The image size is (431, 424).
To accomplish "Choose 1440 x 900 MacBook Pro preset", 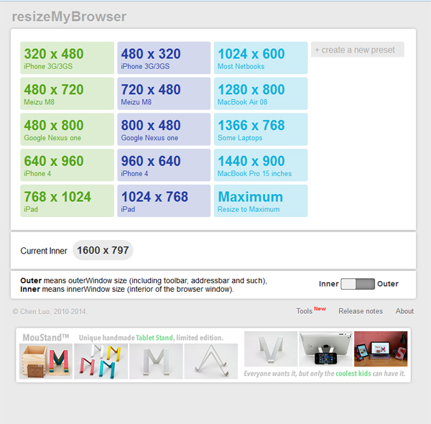I will tap(261, 165).
